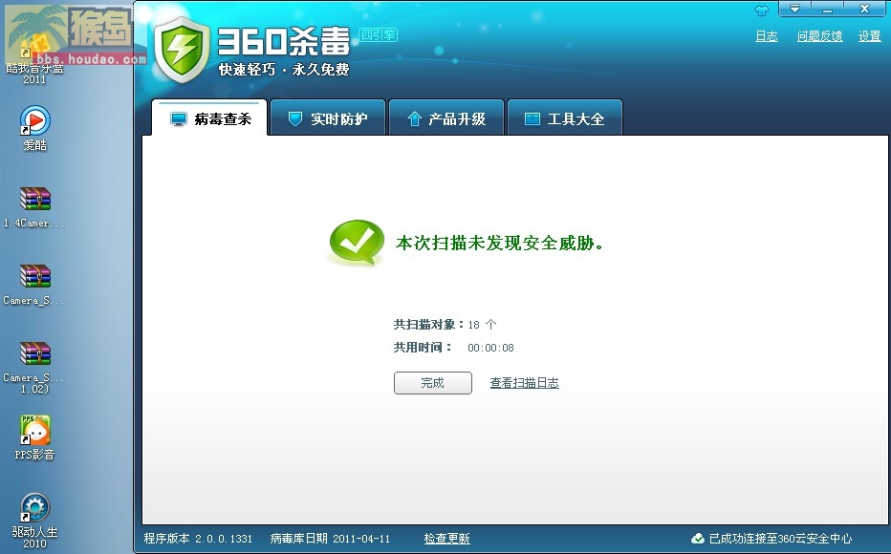Image resolution: width=891 pixels, height=554 pixels.
Task: Open the title bar dropdown menu arrow
Action: (x=794, y=9)
